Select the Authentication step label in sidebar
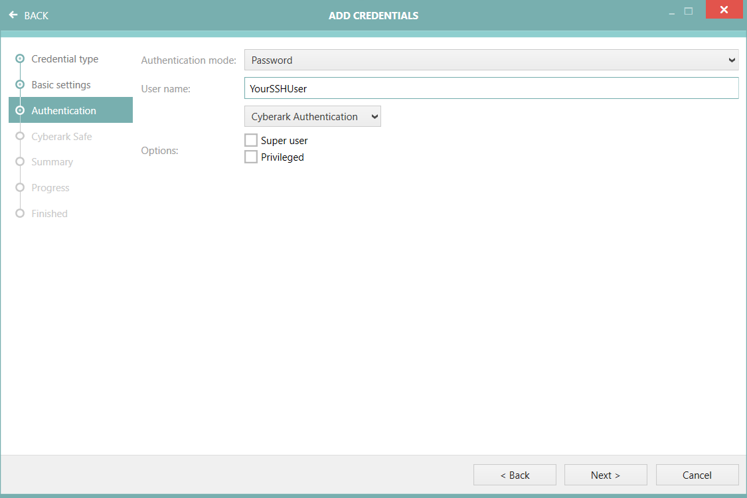The width and height of the screenshot is (747, 498). [x=64, y=111]
